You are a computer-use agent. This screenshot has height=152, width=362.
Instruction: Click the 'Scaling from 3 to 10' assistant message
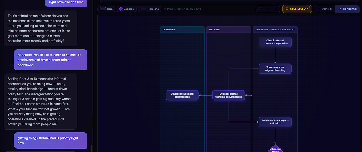click(x=40, y=101)
